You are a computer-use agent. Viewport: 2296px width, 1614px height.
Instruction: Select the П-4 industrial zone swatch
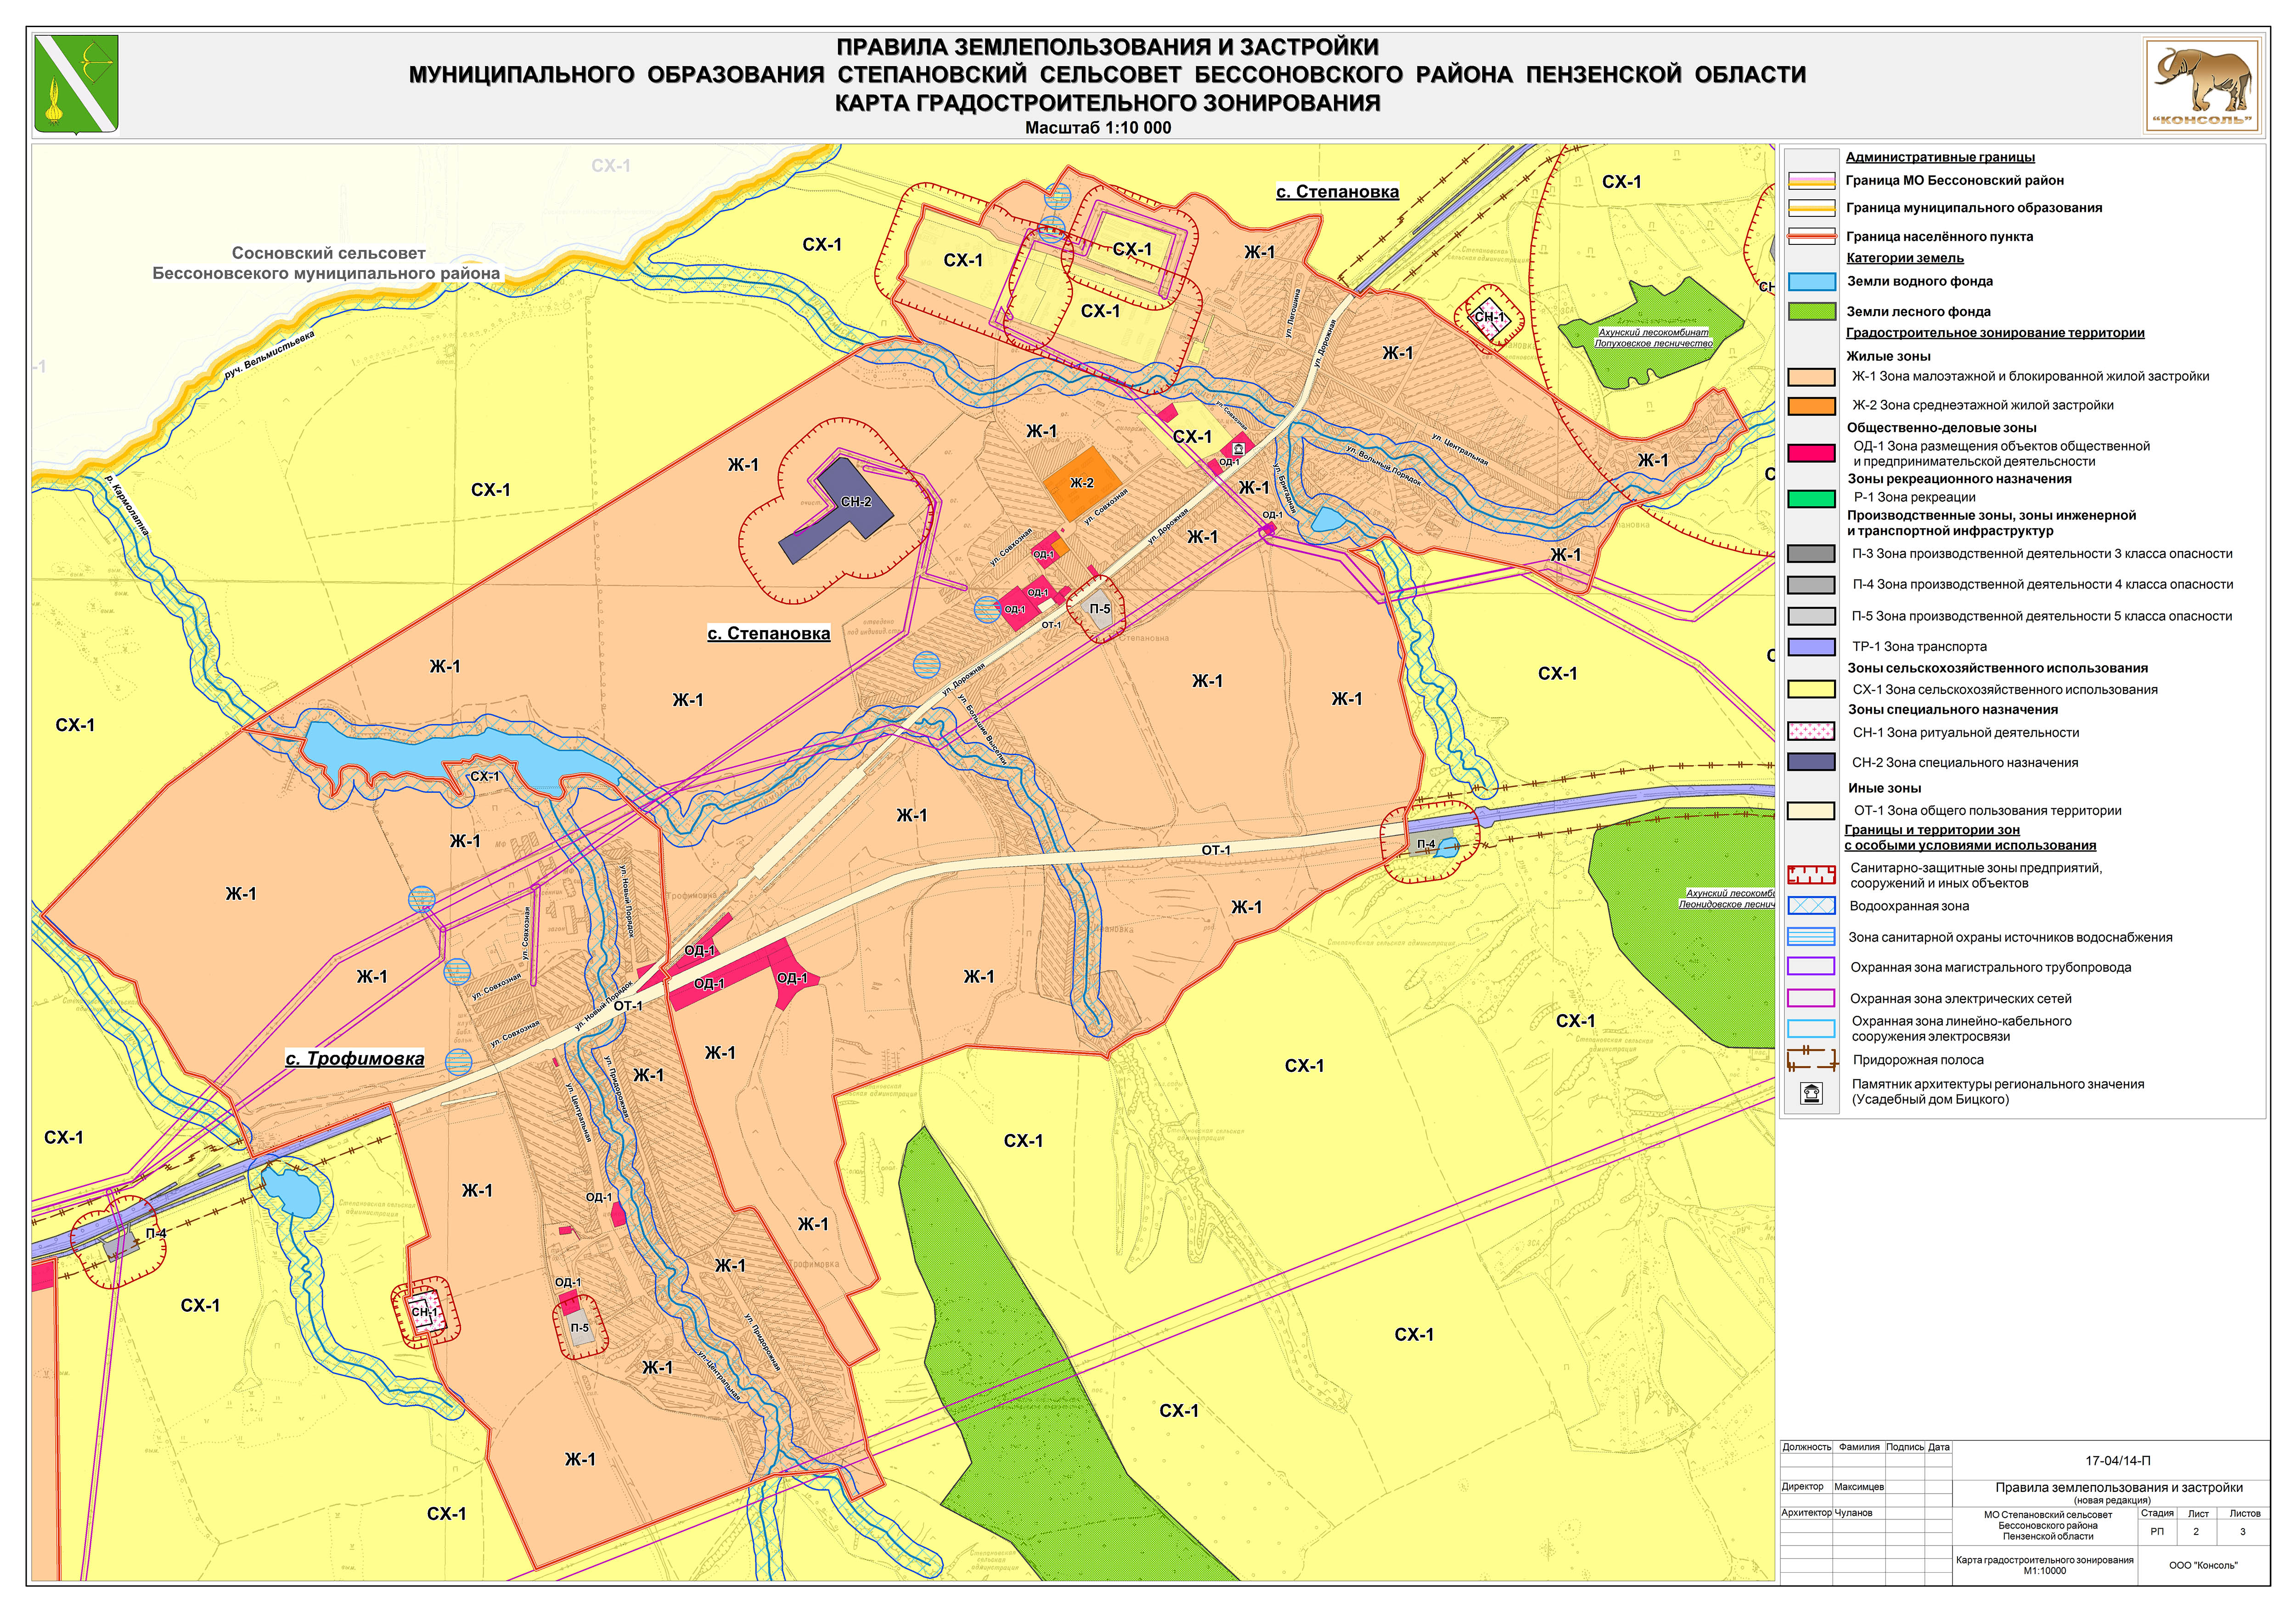(x=1811, y=585)
